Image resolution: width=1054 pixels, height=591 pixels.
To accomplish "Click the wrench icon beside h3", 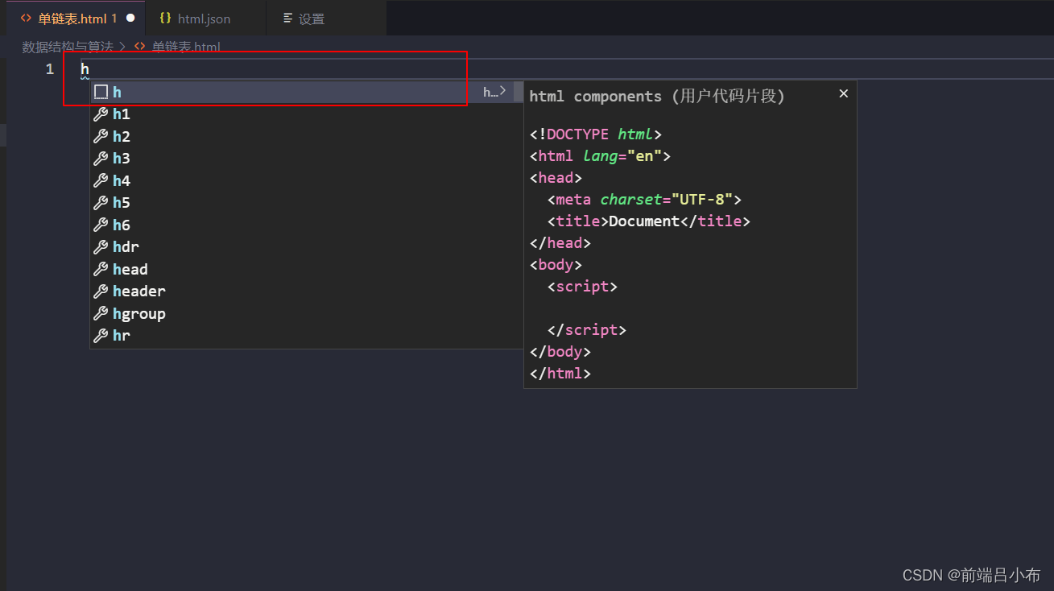I will (101, 159).
